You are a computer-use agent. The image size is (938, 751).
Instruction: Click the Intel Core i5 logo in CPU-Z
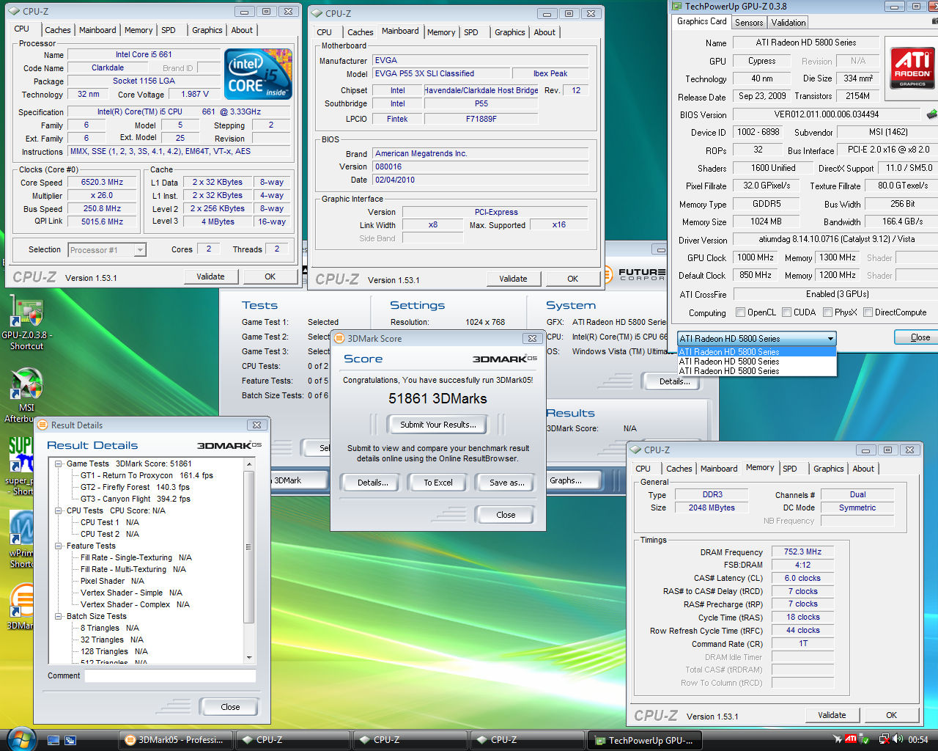tap(258, 74)
